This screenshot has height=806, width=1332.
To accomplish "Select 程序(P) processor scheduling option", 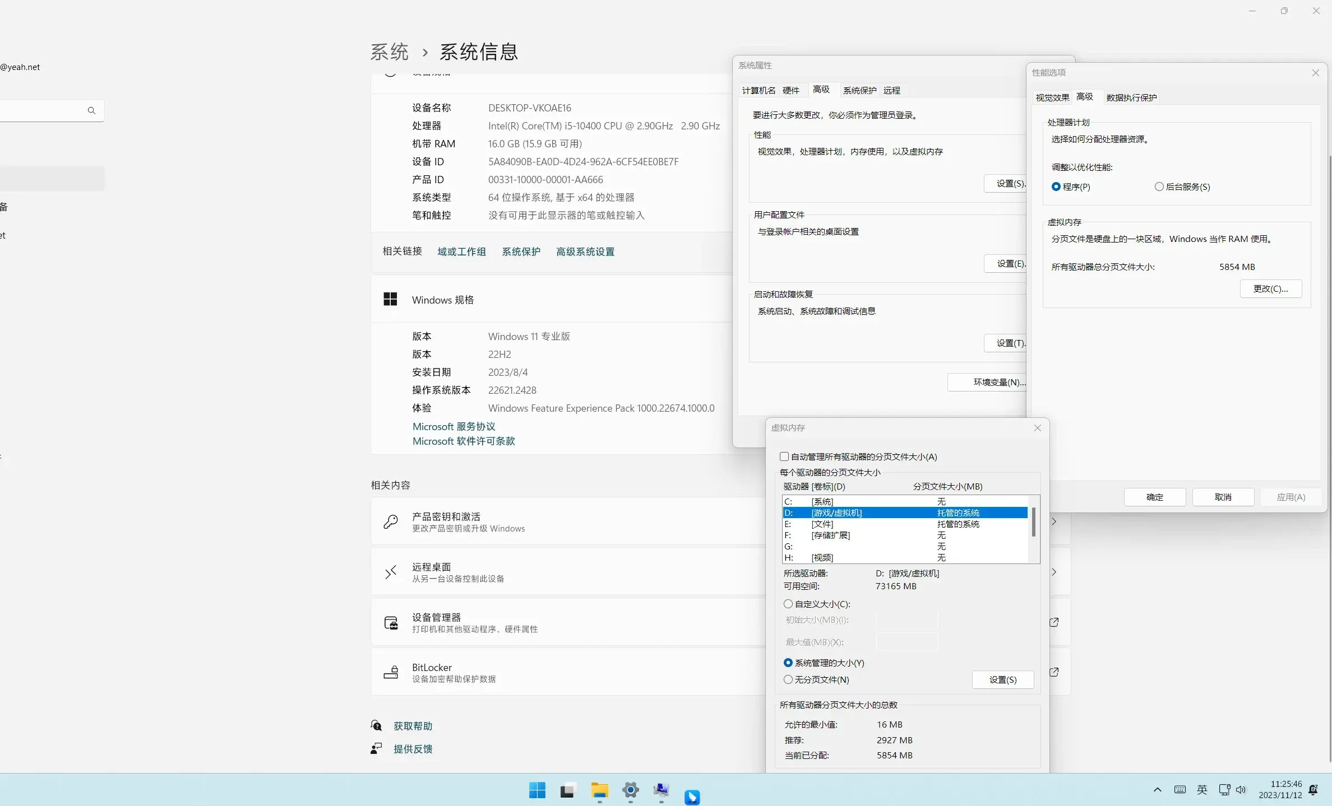I will pos(1056,187).
